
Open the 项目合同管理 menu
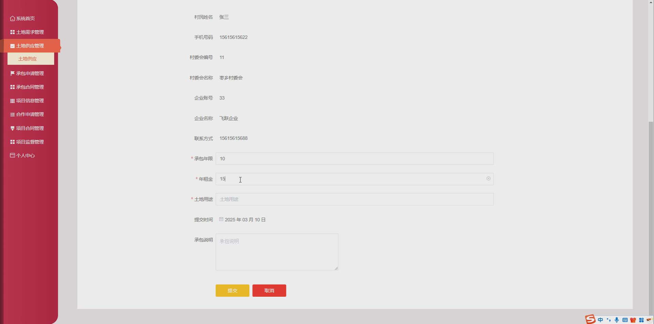click(x=27, y=128)
